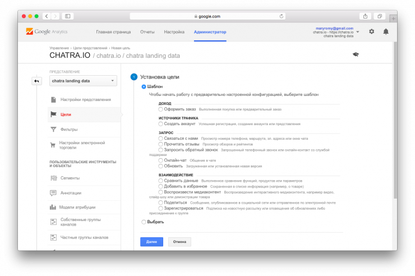Choose the Онлайн-чат goal template
The width and height of the screenshot is (415, 276).
(161, 160)
